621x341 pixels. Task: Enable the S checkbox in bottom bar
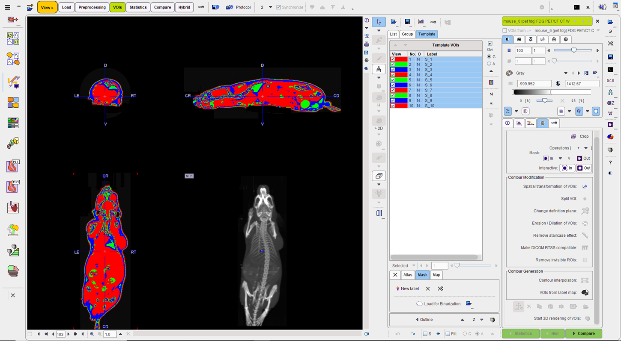[x=424, y=334]
